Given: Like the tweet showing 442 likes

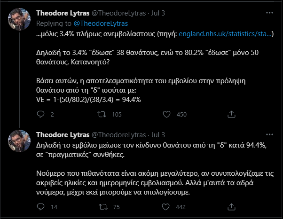Looking at the screenshot, I should click(x=166, y=207).
